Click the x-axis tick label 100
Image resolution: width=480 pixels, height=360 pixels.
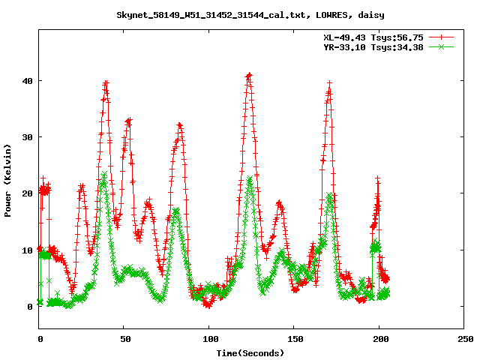tap(211, 339)
